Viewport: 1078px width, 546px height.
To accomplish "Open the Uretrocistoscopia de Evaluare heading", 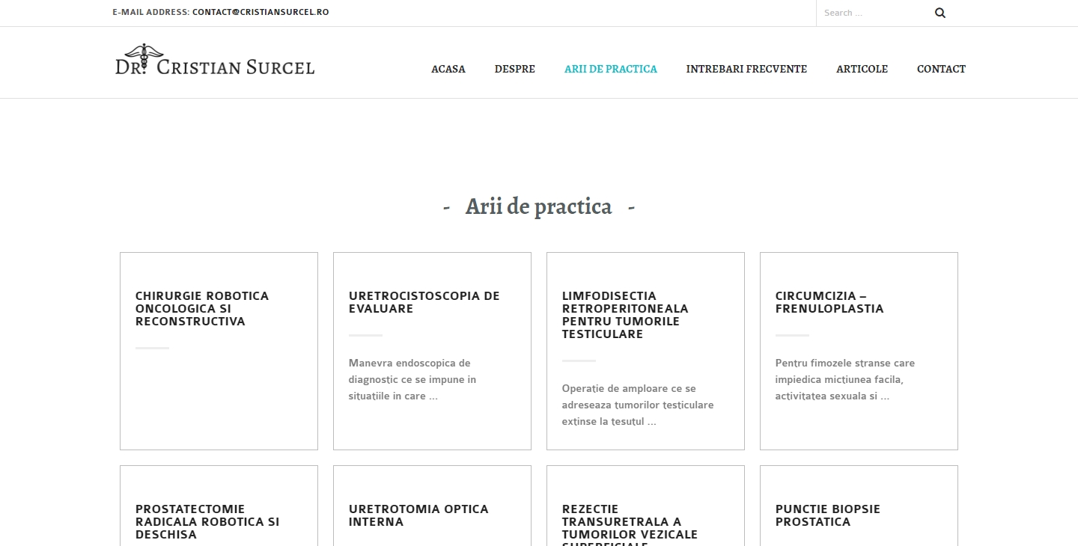I will pos(424,302).
